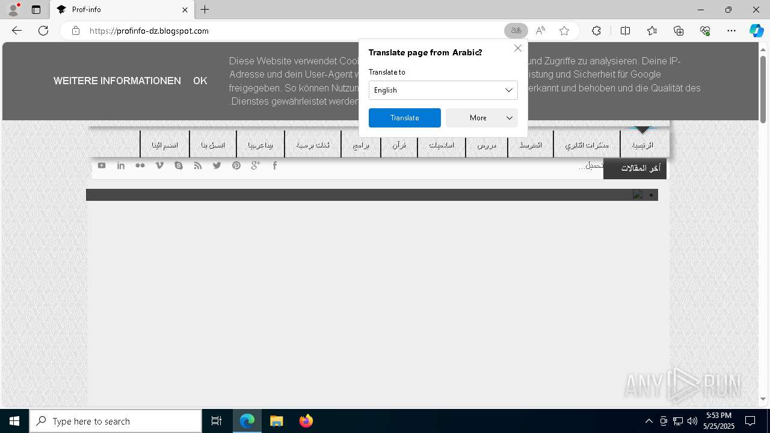The image size is (770, 433).
Task: Add this page to favorites star
Action: click(x=564, y=31)
